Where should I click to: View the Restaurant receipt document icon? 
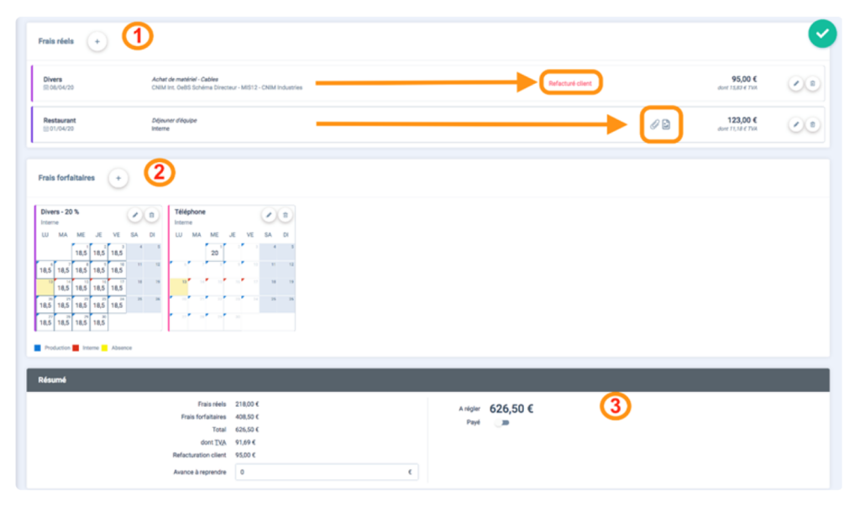click(666, 125)
